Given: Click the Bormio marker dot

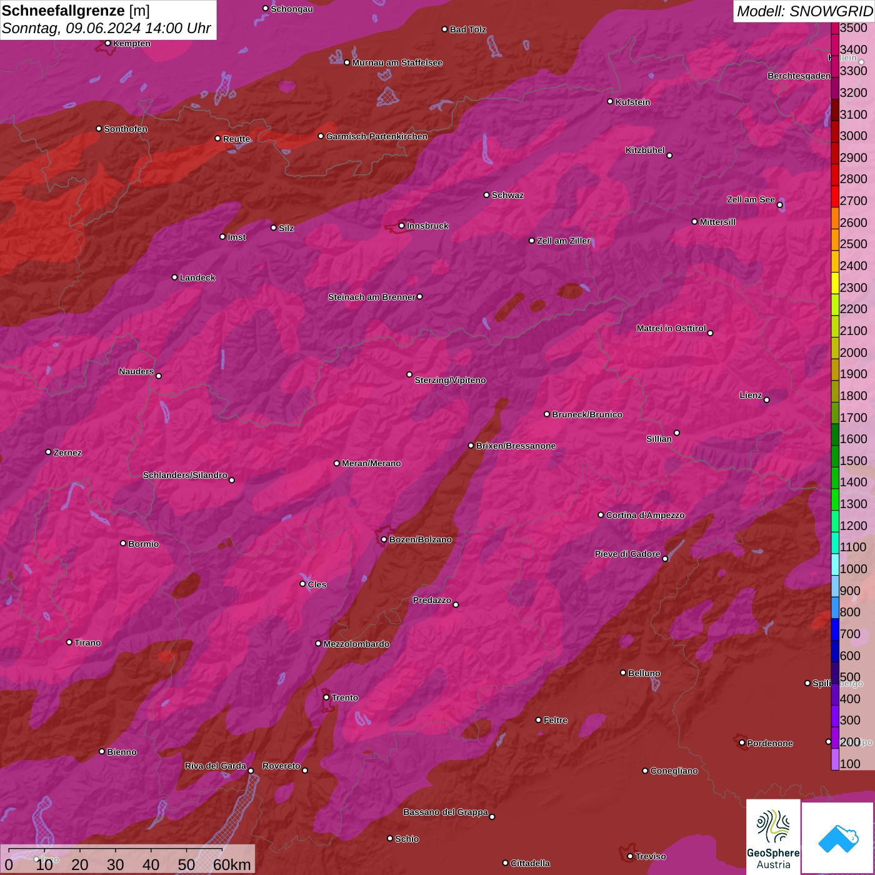Looking at the screenshot, I should 123,543.
